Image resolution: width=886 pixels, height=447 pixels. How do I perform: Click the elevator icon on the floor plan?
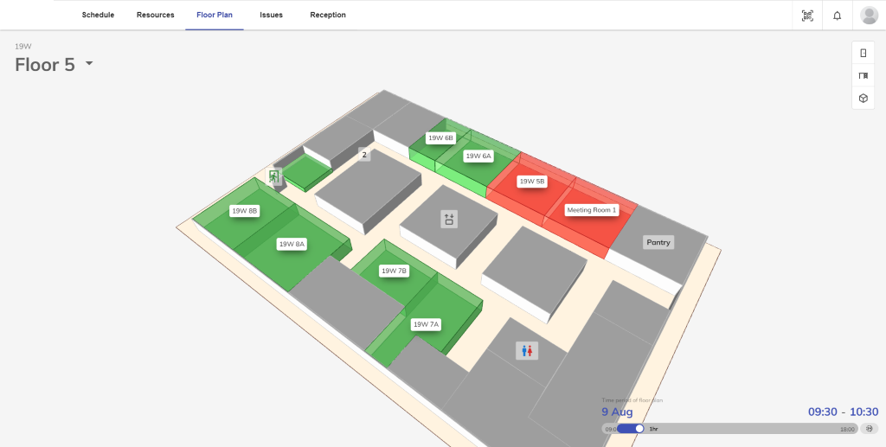[449, 220]
